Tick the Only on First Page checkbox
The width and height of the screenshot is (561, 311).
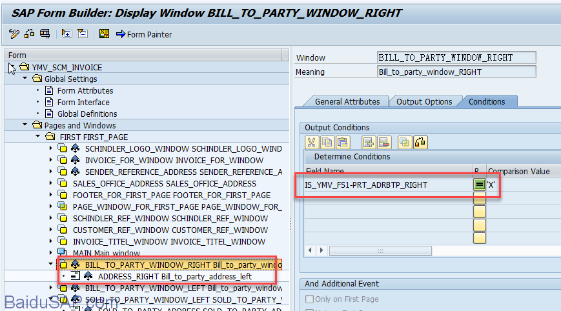pos(309,299)
